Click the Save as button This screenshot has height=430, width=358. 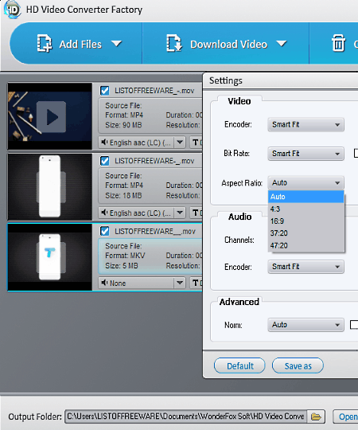click(298, 365)
